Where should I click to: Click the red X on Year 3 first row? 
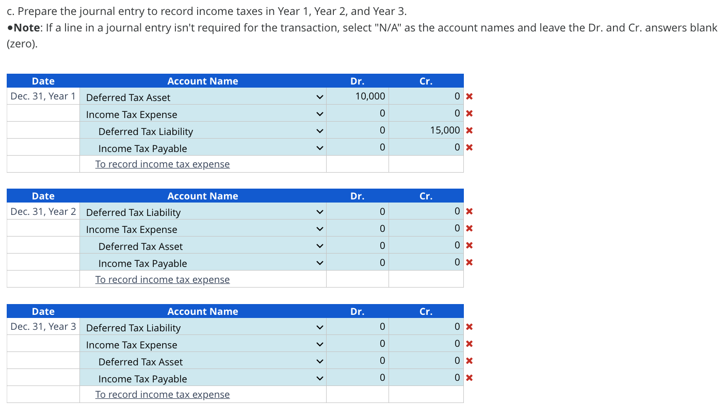pyautogui.click(x=469, y=326)
